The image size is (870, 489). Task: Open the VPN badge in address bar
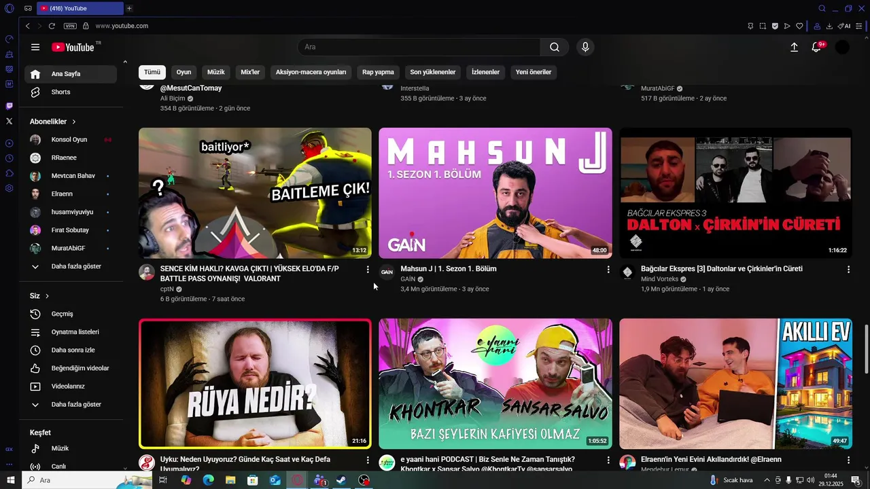click(x=70, y=26)
